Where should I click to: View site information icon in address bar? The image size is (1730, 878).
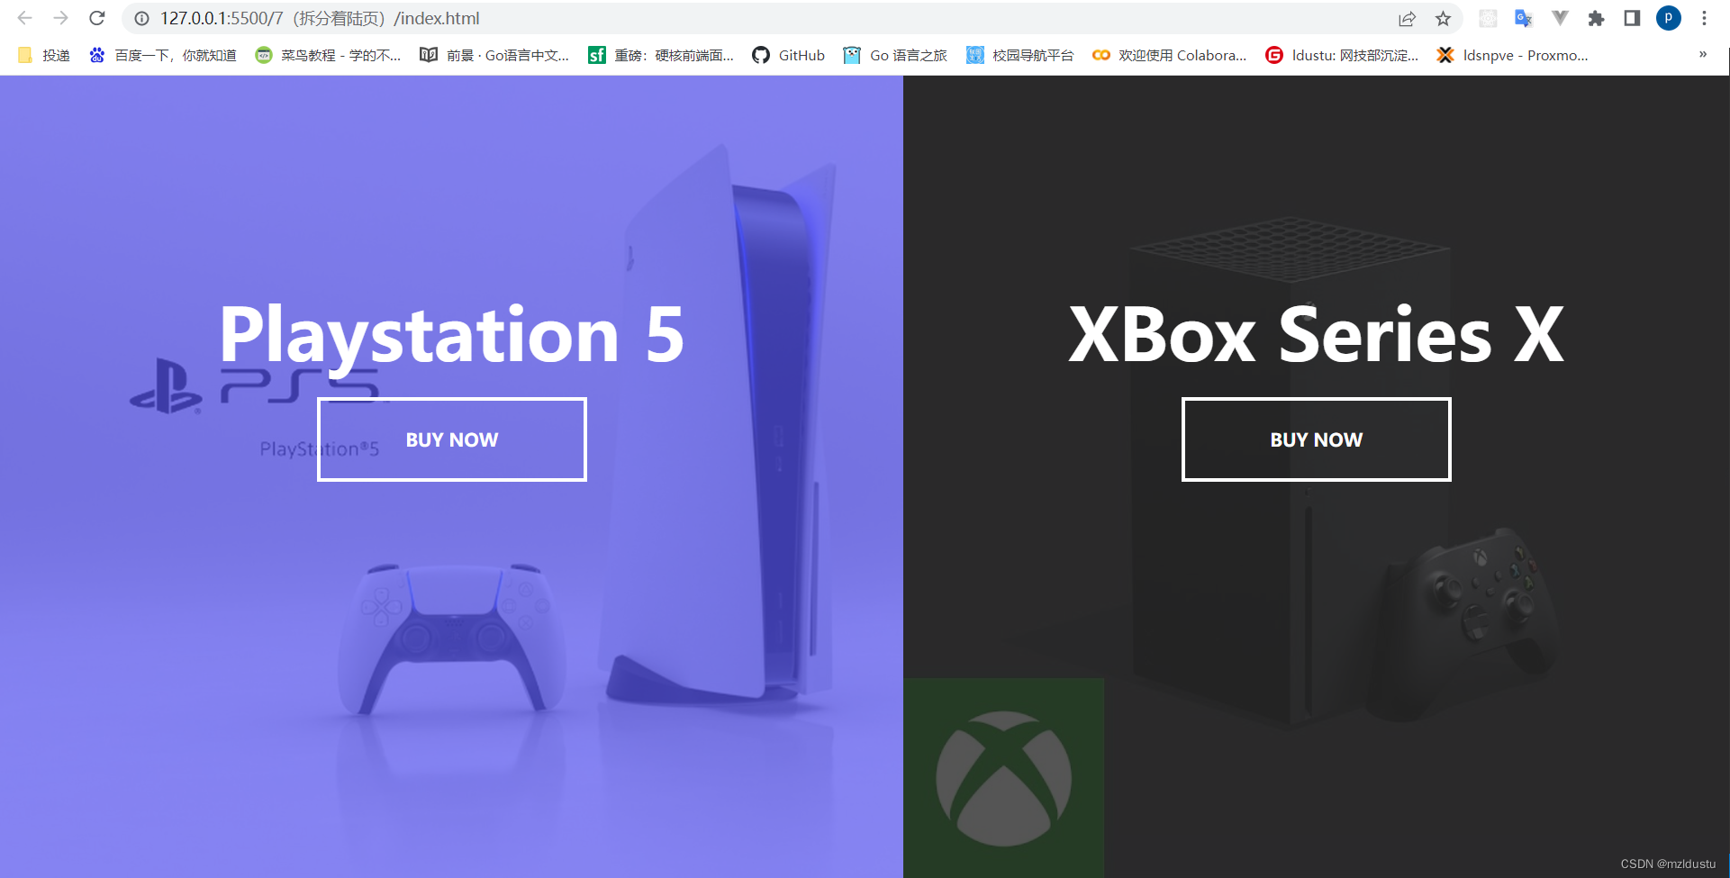pos(141,18)
